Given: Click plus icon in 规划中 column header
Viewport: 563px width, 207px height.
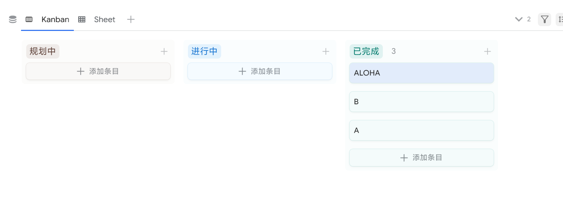Looking at the screenshot, I should pos(164,52).
